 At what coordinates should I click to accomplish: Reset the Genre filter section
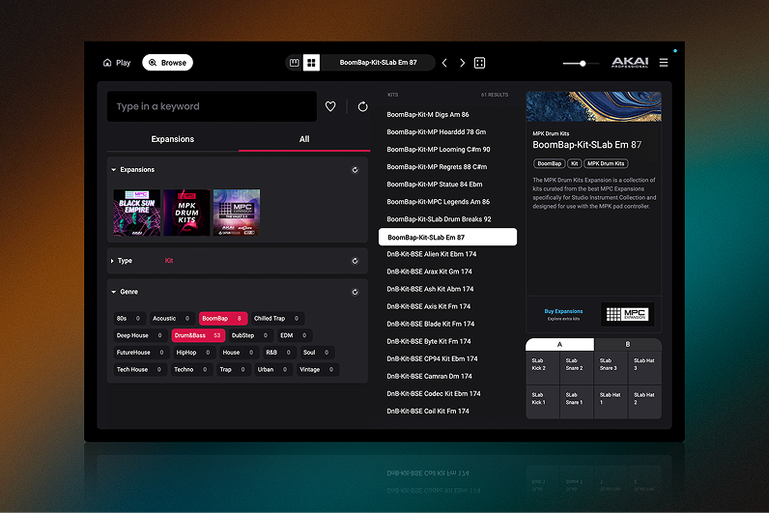tap(355, 292)
